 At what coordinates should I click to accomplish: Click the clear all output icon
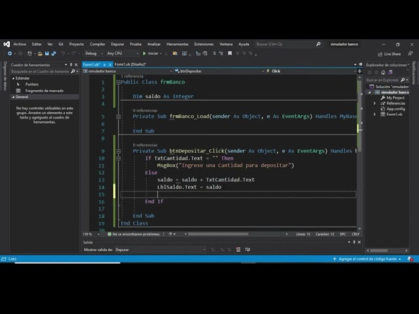pos(238,250)
